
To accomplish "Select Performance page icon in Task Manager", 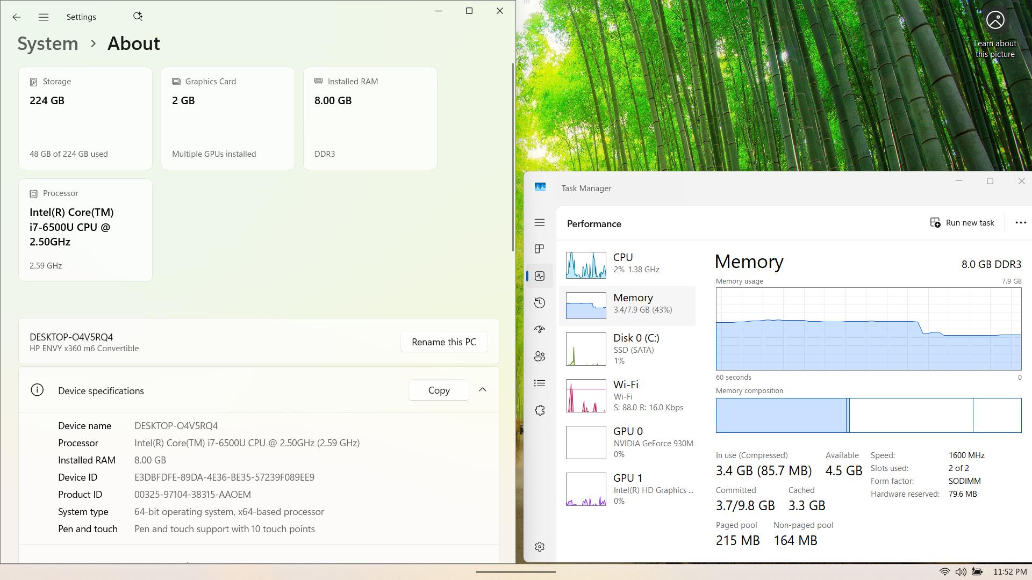I will 540,276.
